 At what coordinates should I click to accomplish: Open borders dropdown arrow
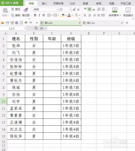(x=52, y=15)
